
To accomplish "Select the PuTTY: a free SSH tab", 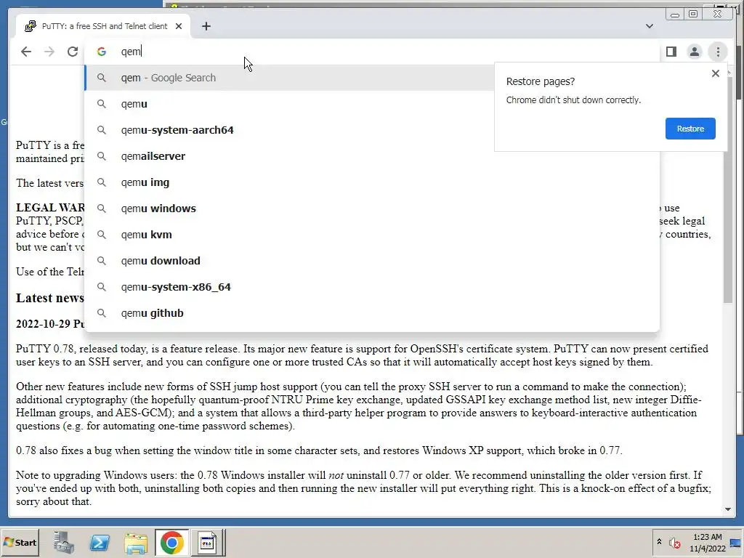I will pos(103,26).
